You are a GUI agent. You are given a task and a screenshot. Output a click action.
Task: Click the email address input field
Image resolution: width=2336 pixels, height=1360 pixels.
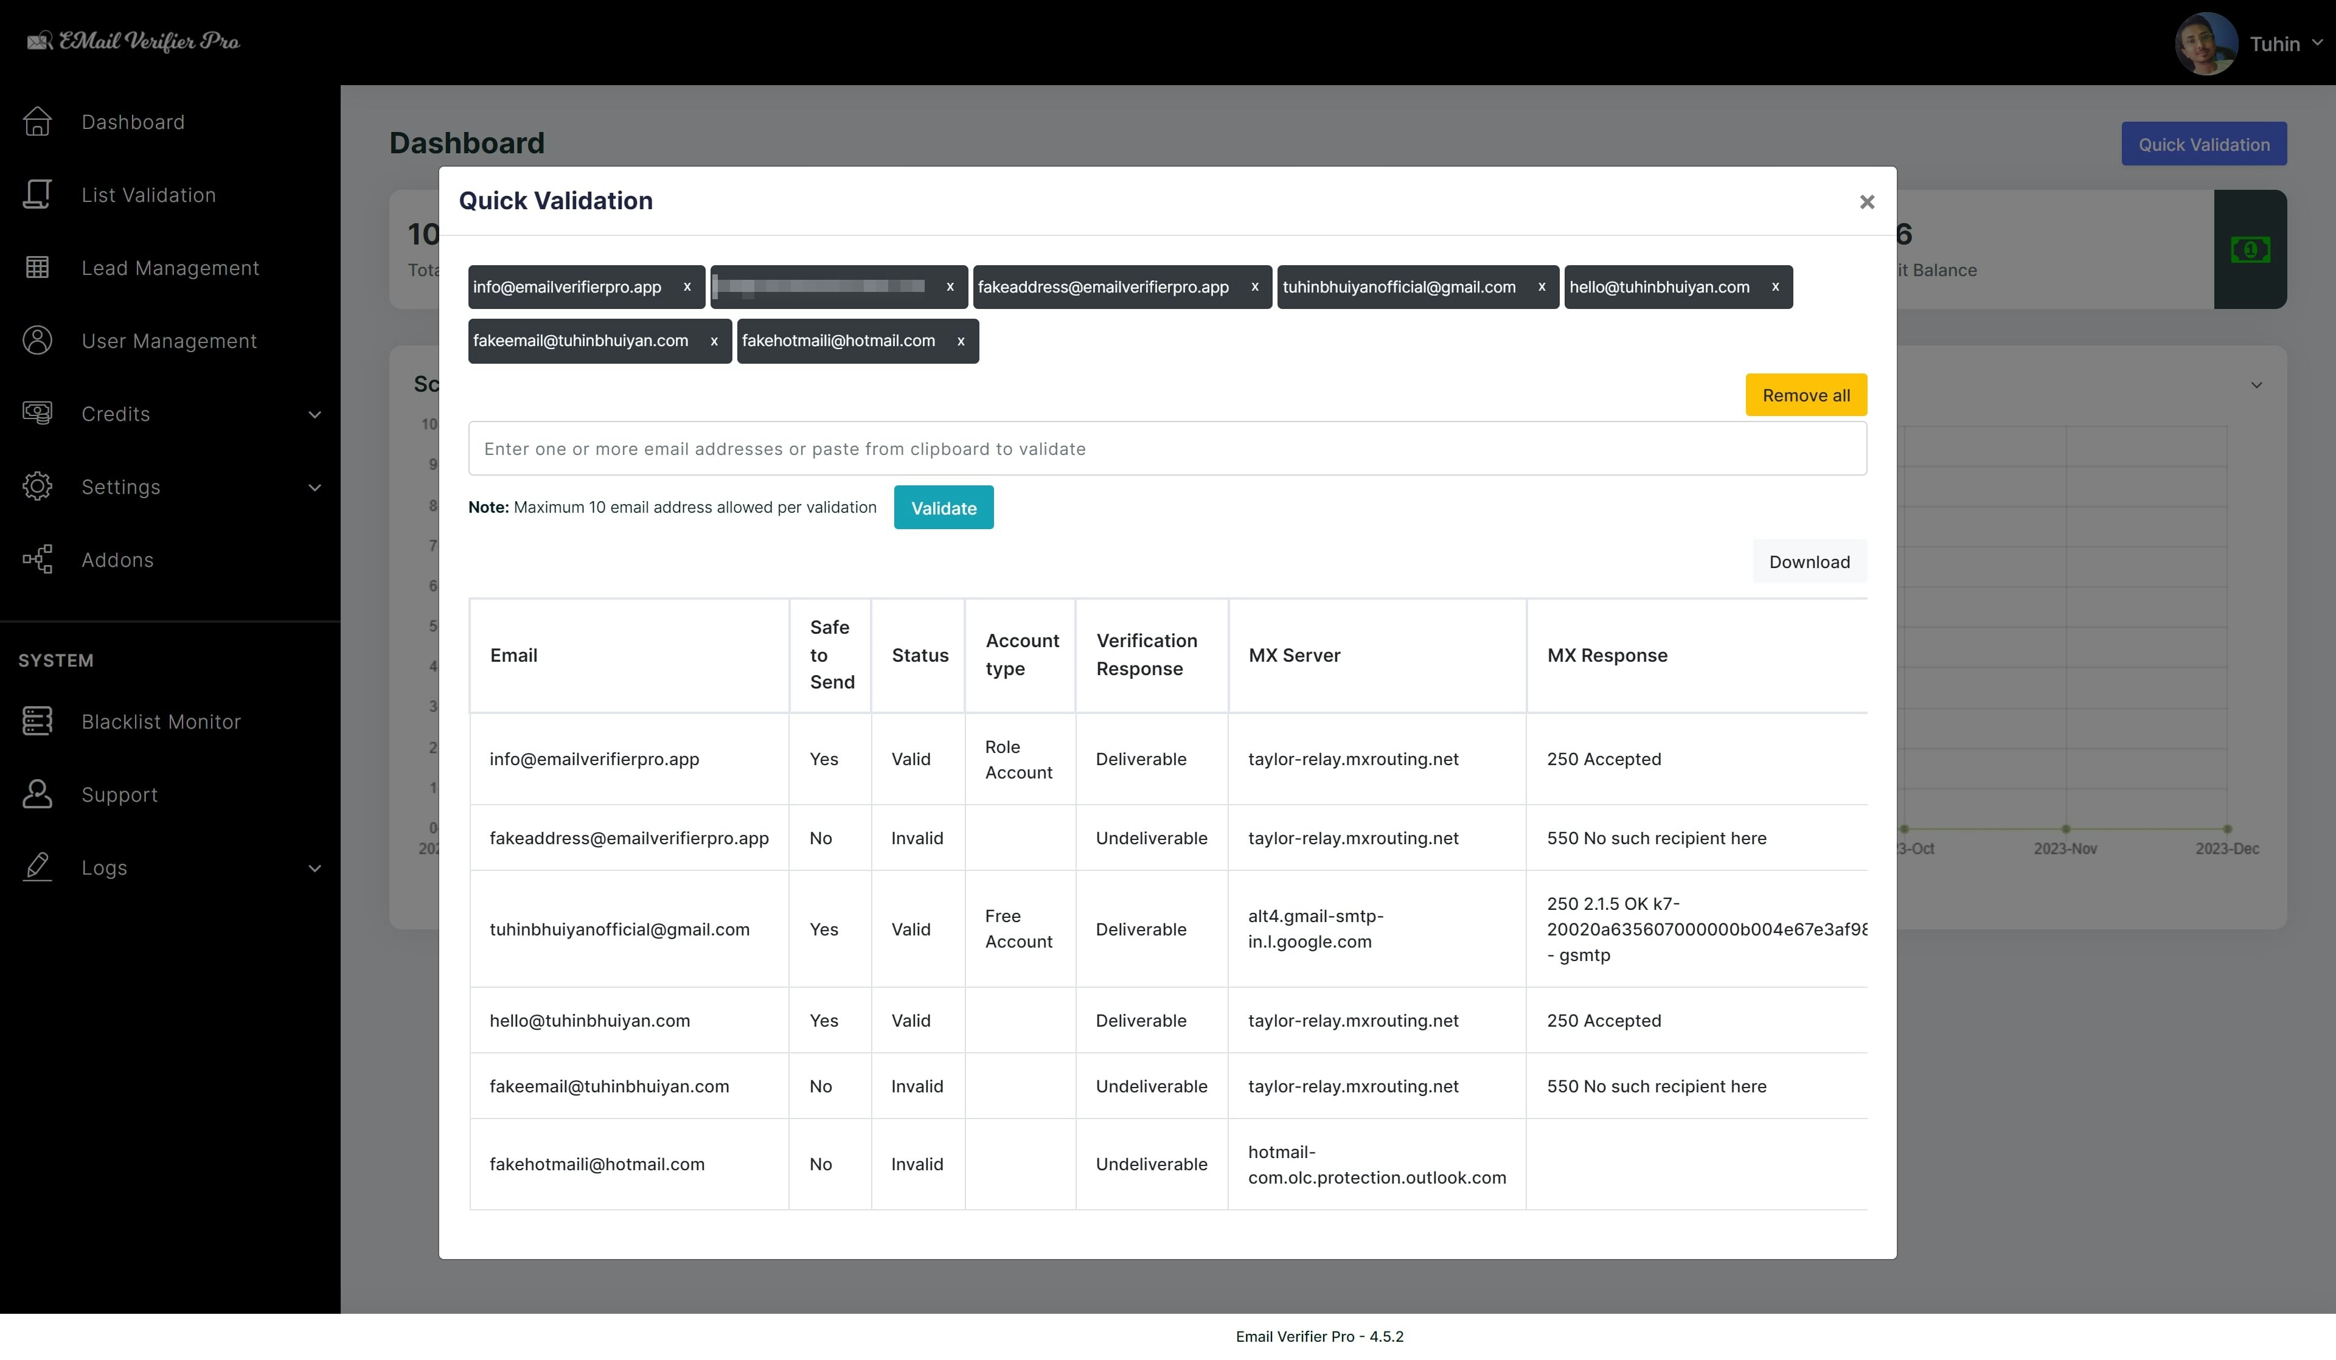click(1166, 449)
